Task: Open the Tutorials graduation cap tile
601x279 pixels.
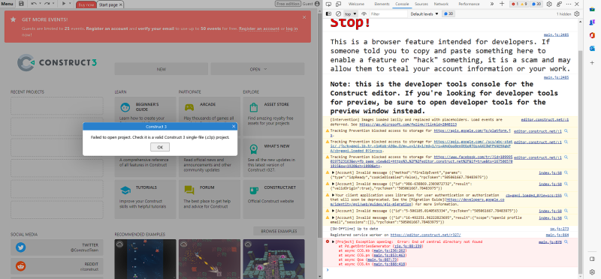Action: coord(145,199)
